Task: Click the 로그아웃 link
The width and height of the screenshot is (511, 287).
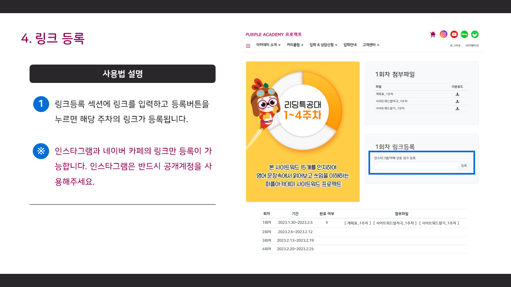Action: 455,45
